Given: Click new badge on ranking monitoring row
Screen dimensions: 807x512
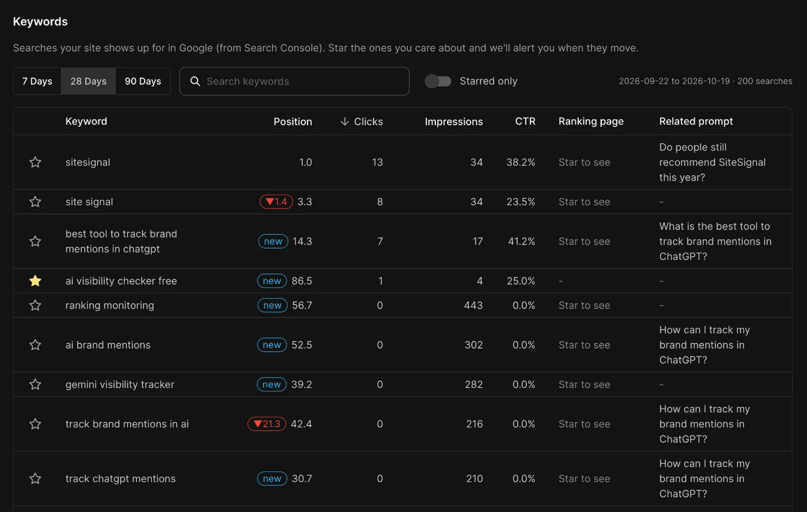Looking at the screenshot, I should coord(272,305).
